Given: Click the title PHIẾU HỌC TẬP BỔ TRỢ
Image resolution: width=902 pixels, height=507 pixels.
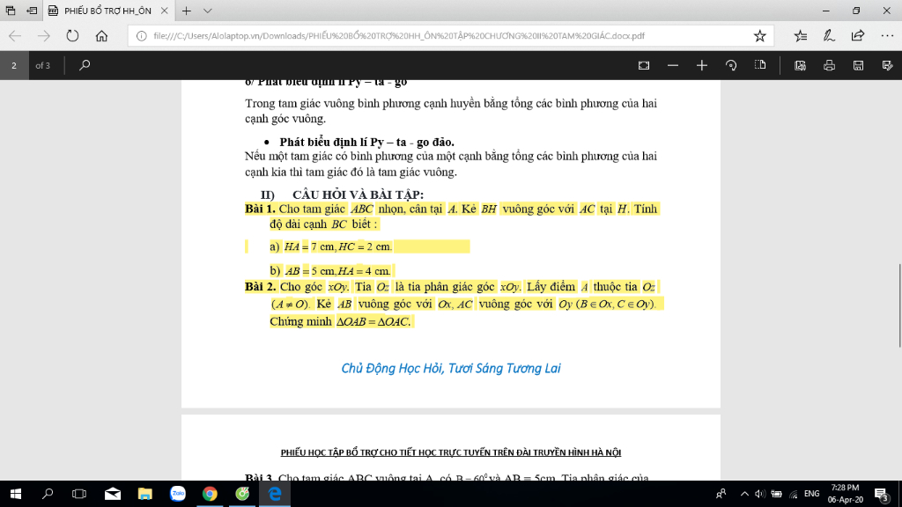Looking at the screenshot, I should 450,452.
